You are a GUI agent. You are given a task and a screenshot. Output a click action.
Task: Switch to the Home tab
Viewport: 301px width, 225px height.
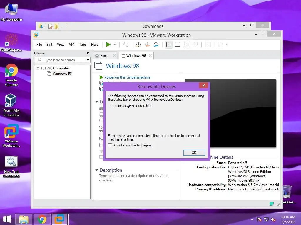coord(104,56)
